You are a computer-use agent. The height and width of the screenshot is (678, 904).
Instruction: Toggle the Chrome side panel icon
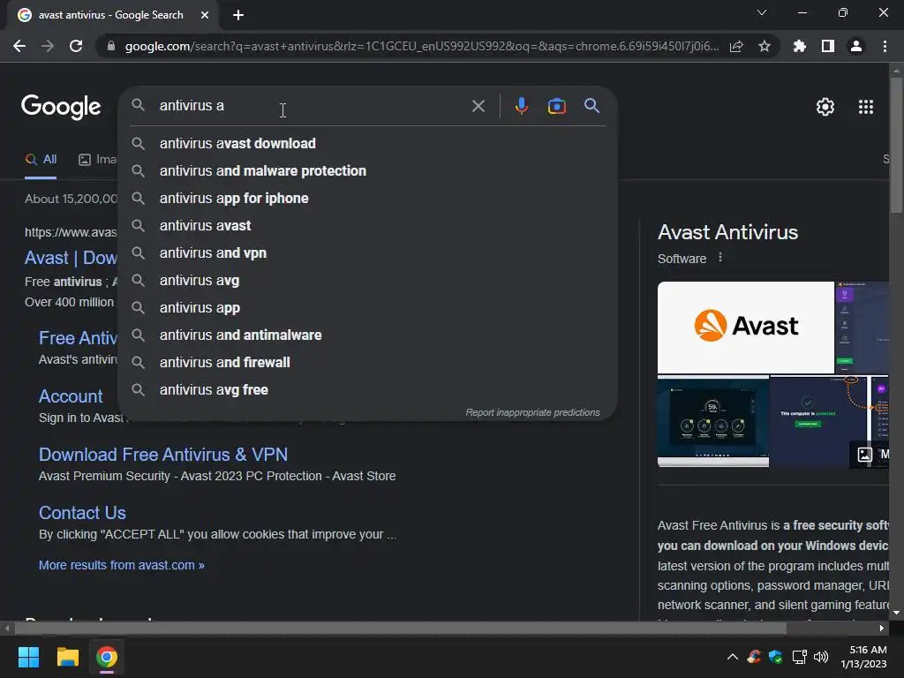pyautogui.click(x=828, y=46)
